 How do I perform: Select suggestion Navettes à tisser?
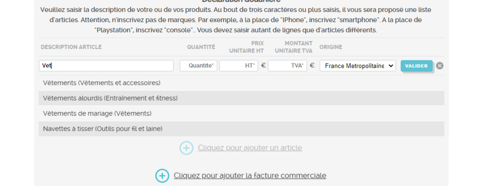(x=241, y=129)
